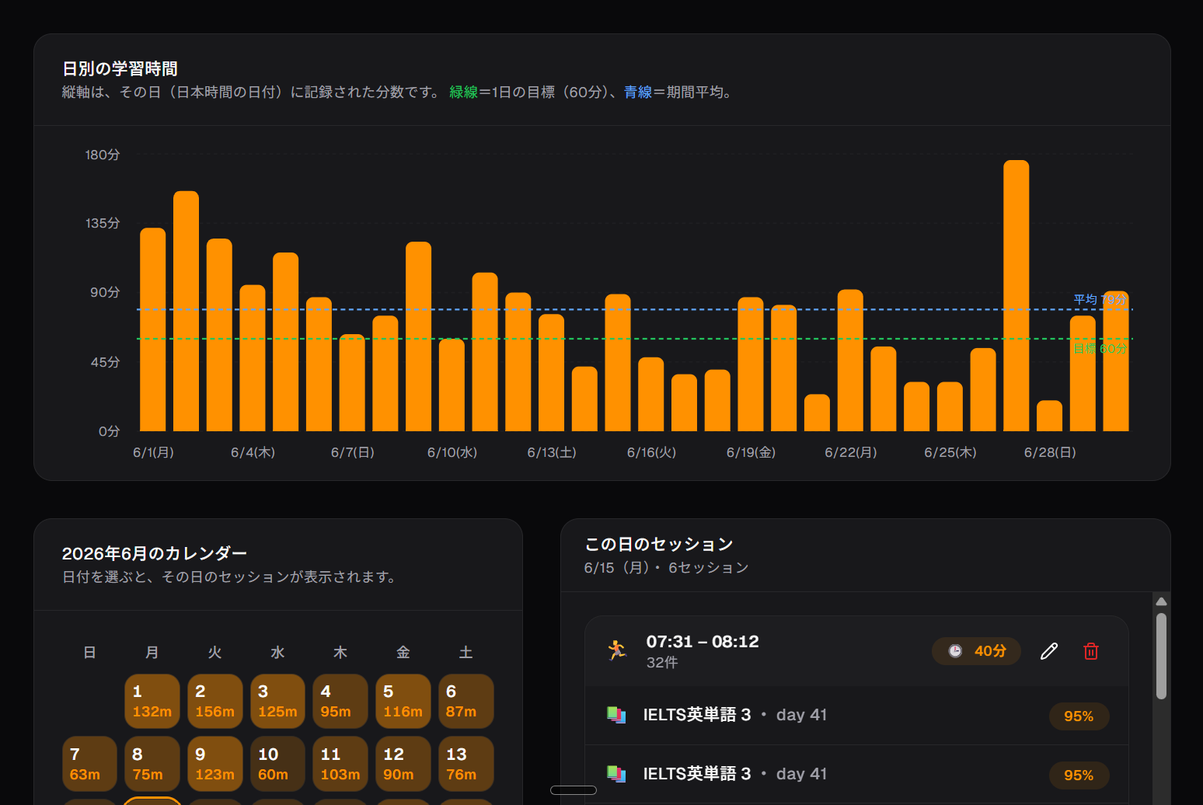Open first IELTS英単語 3 day 41 row
This screenshot has width=1203, height=805.
(856, 716)
